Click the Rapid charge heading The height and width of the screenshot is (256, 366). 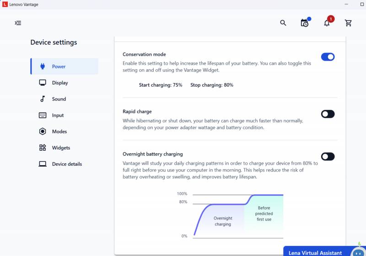pos(137,111)
